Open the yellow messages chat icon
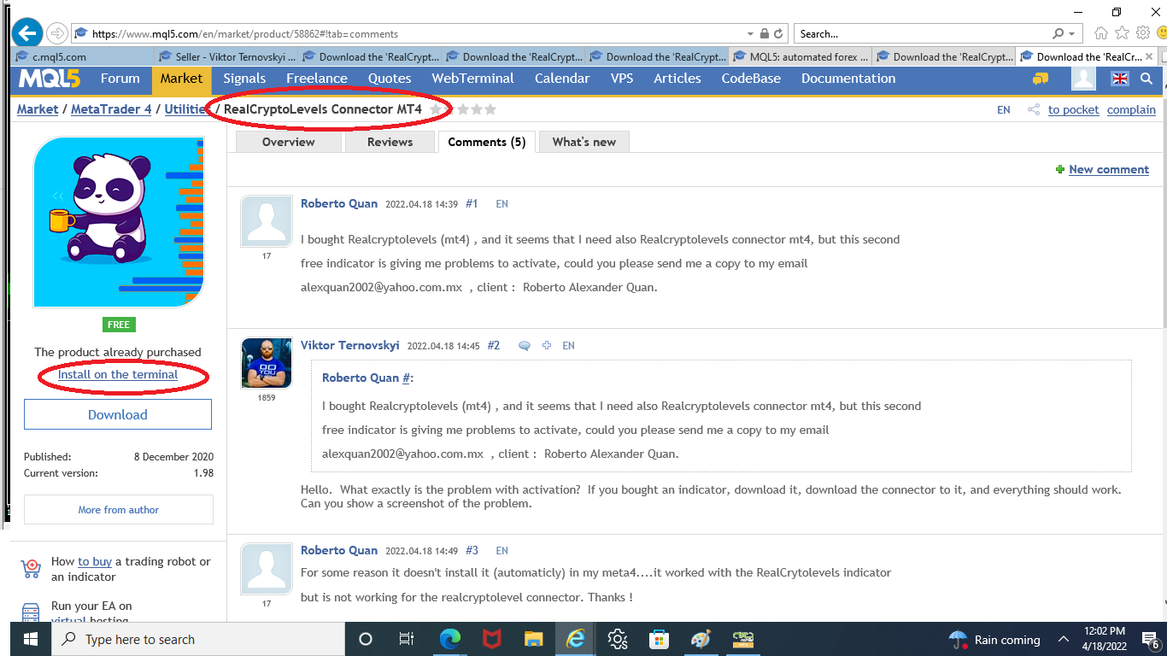 (1041, 79)
